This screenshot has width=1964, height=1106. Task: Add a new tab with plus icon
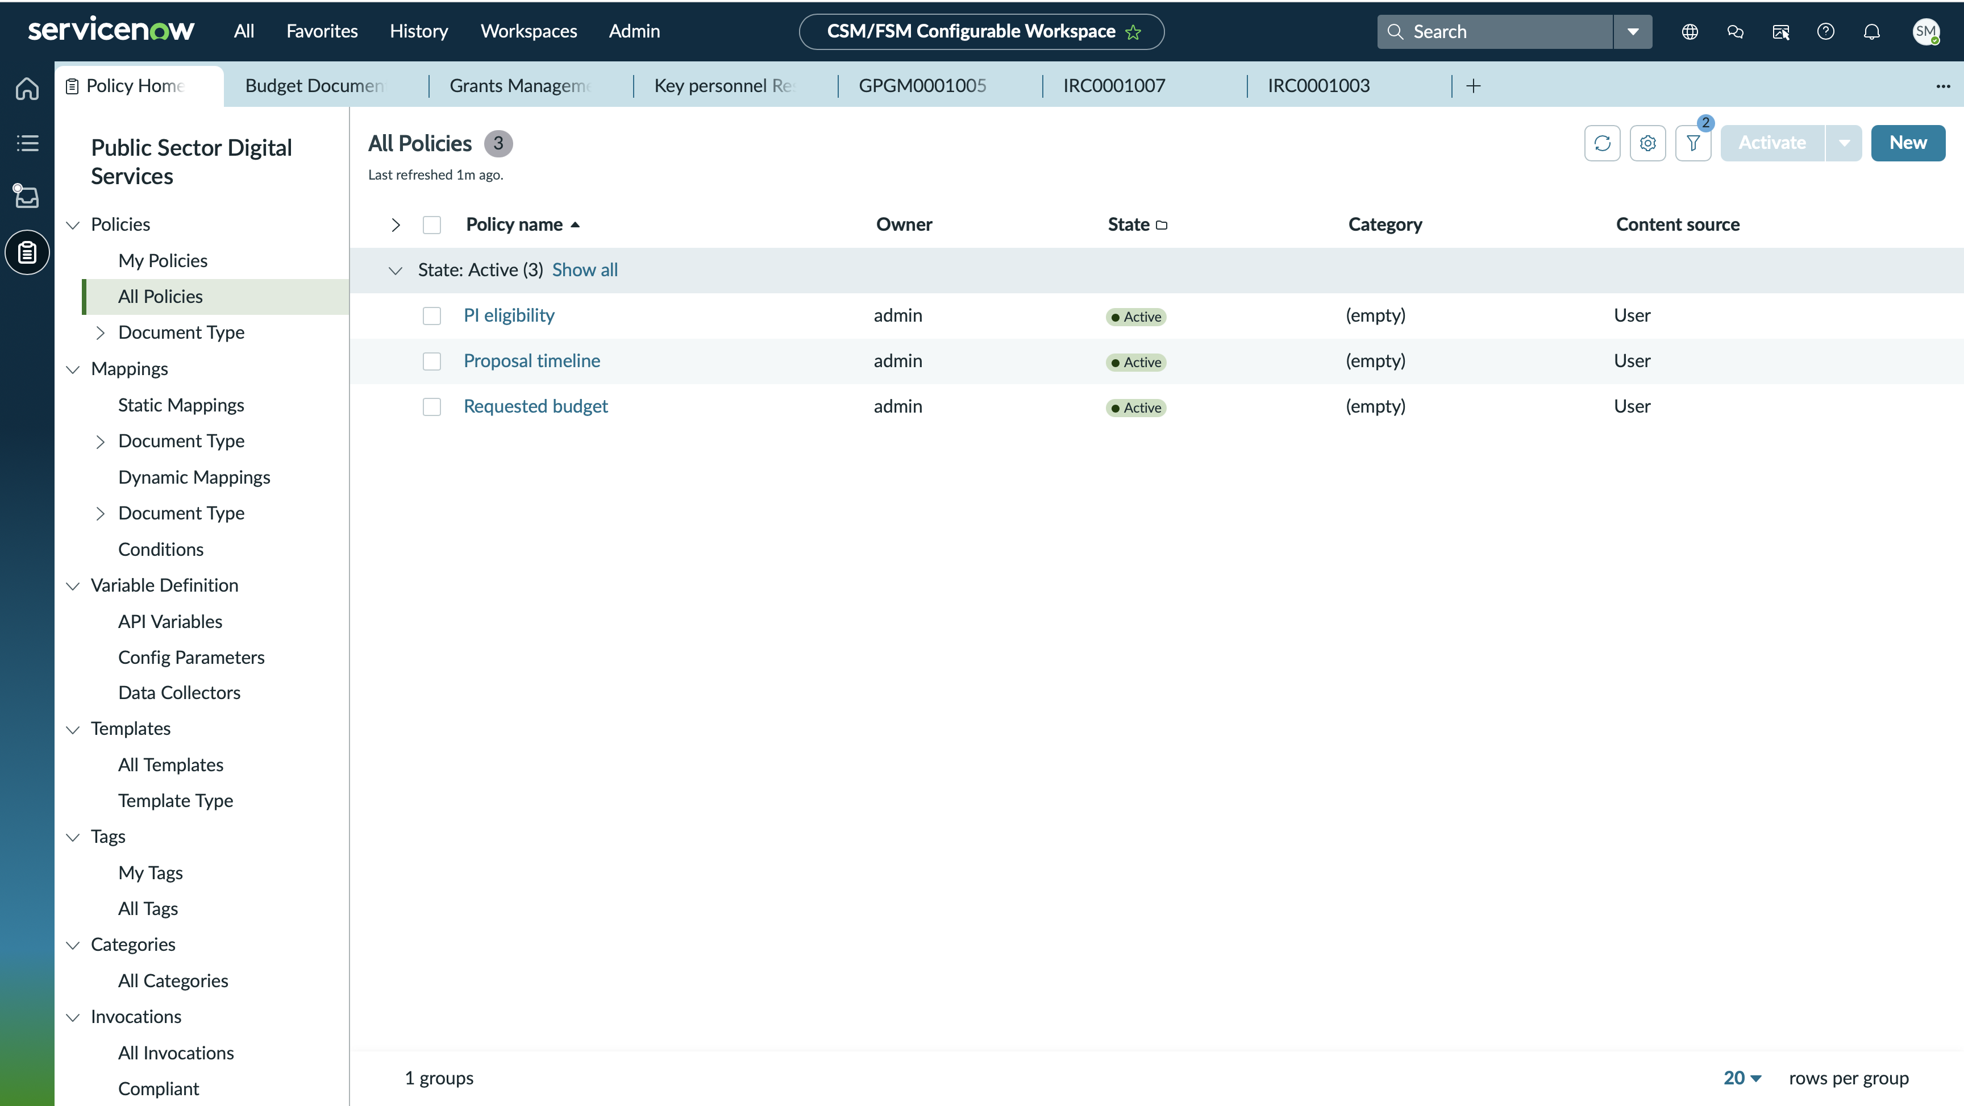(1473, 85)
